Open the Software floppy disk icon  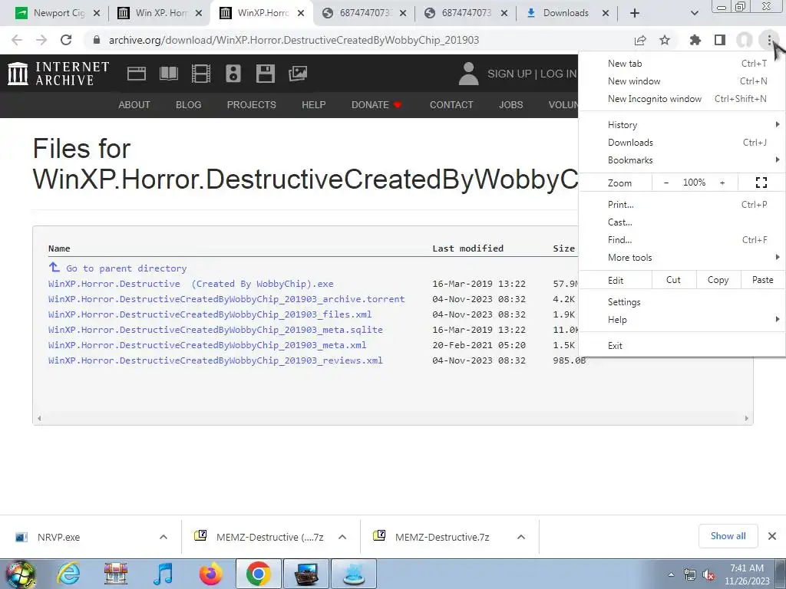pyautogui.click(x=265, y=74)
